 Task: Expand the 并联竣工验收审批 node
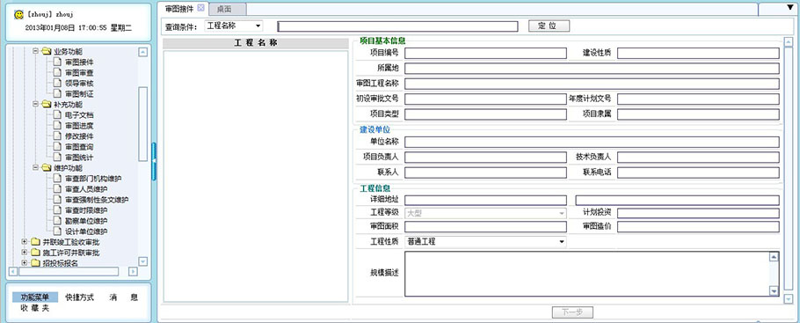(25, 242)
